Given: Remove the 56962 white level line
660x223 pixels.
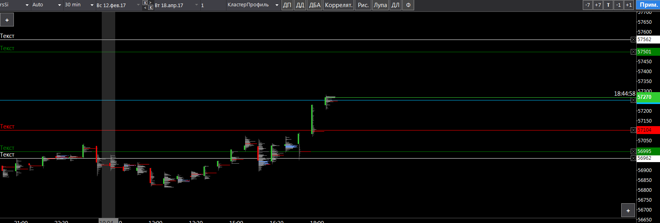Looking at the screenshot, I should click(x=633, y=158).
